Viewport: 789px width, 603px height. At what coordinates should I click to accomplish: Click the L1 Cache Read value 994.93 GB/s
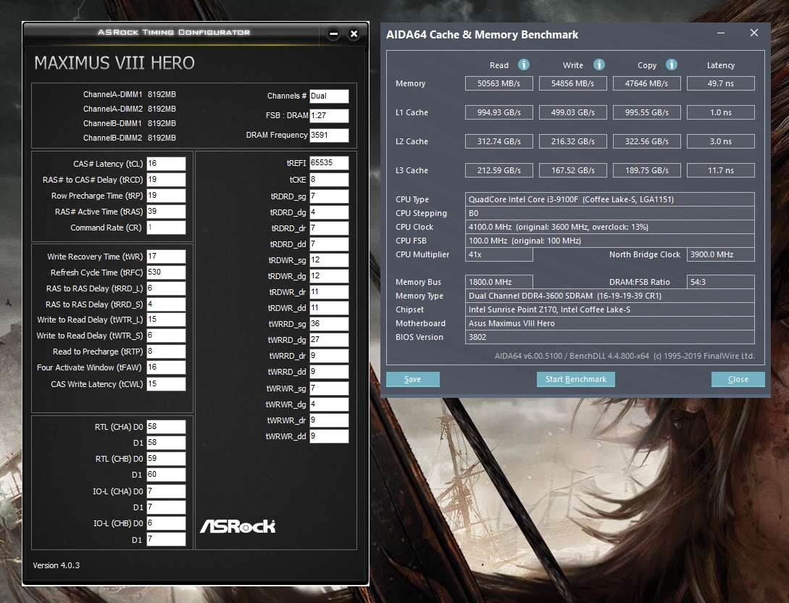tap(498, 112)
